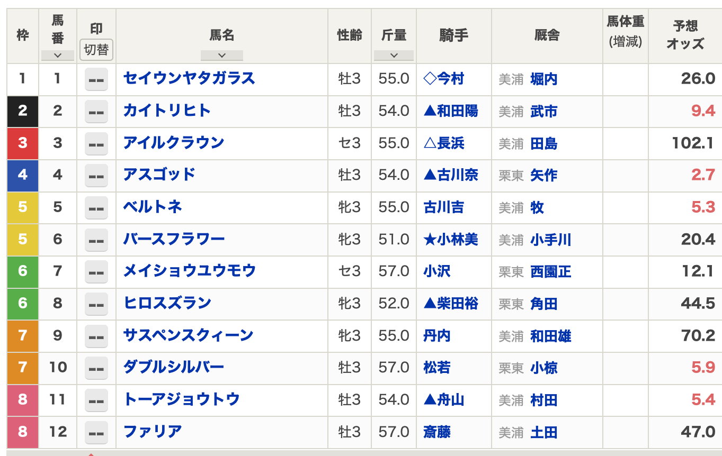The height and width of the screenshot is (456, 722).
Task: Click the blue frame 4 color cell
Action: coord(22,175)
